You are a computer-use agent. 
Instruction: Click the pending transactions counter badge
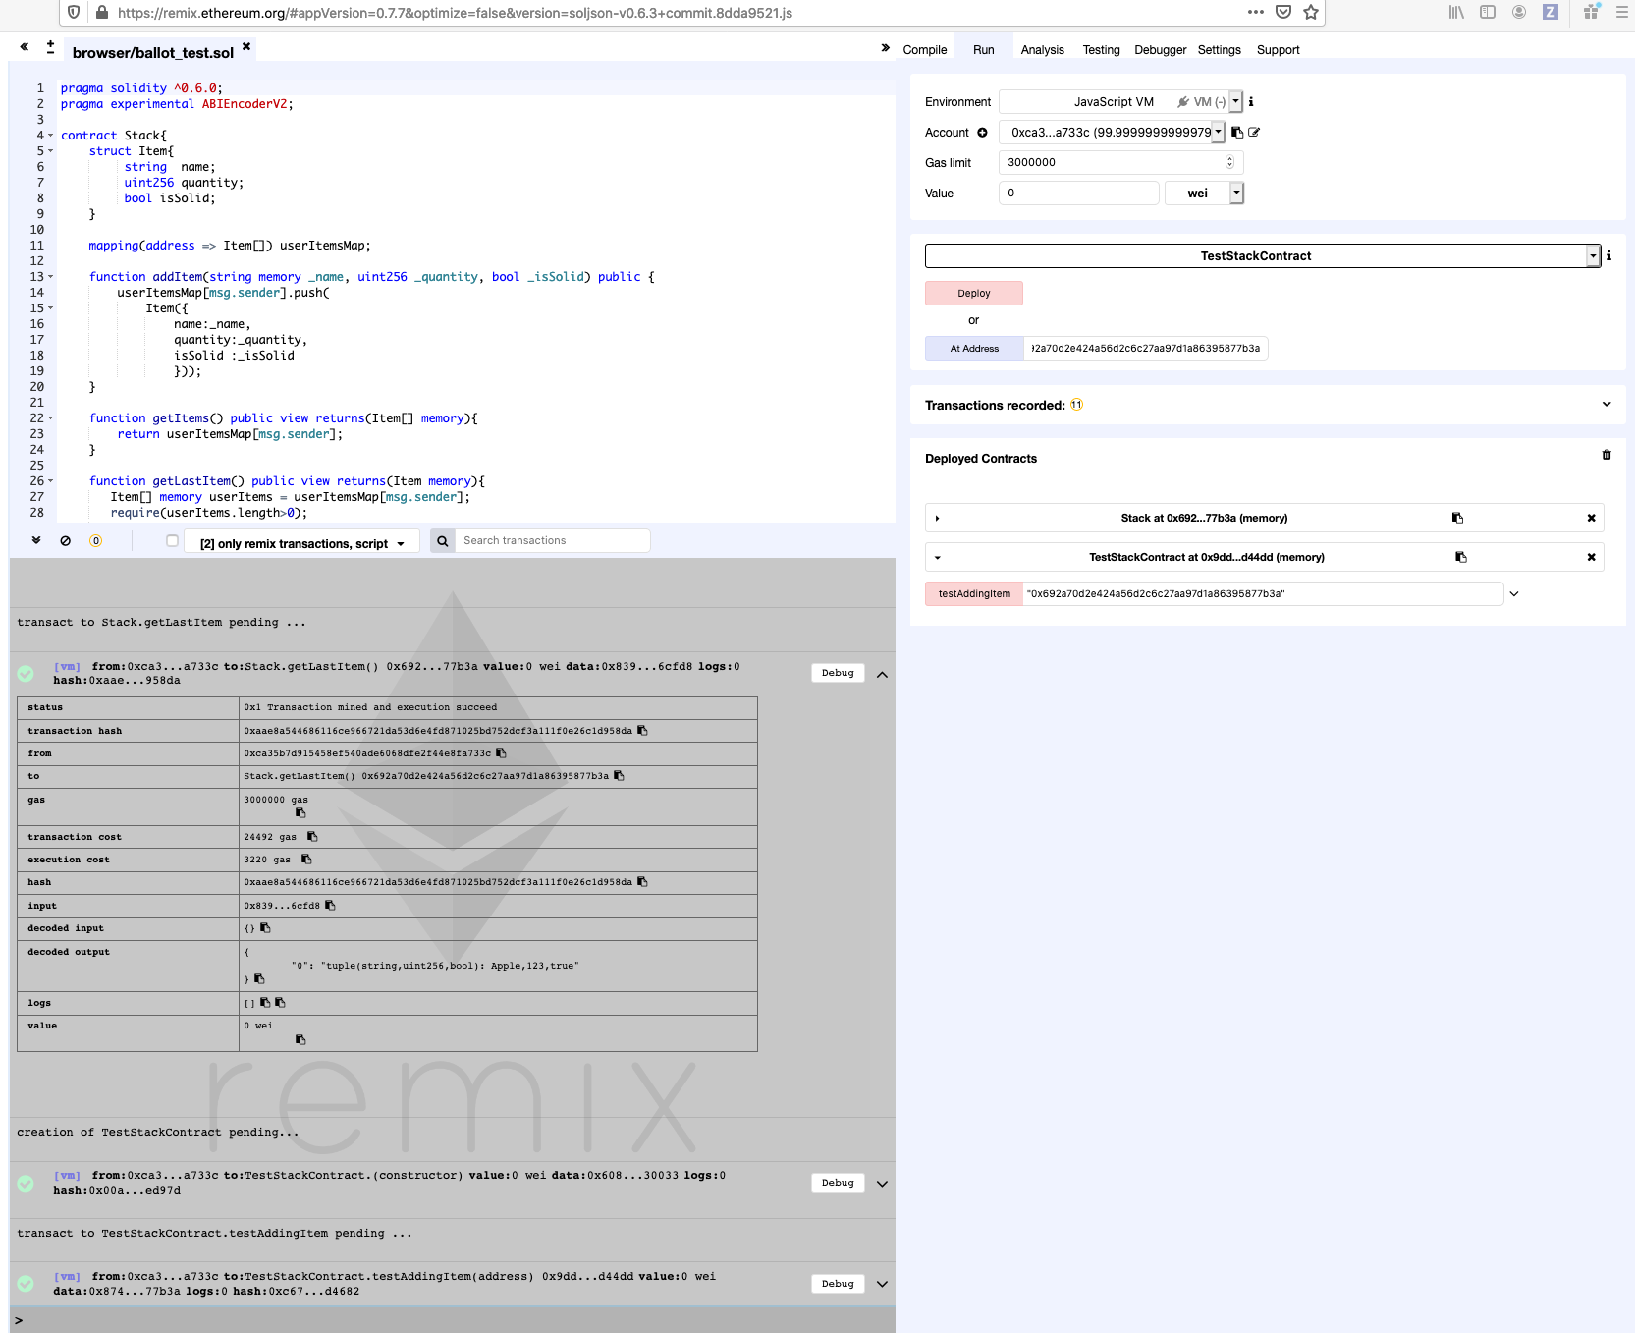pos(95,541)
